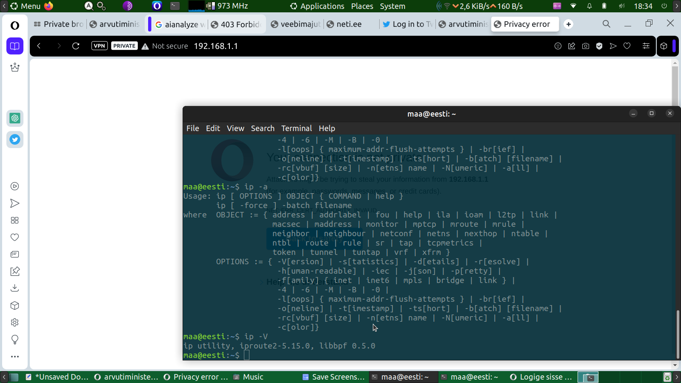Open the power menu in top panel
Screen dimensions: 681x383
coord(664,6)
